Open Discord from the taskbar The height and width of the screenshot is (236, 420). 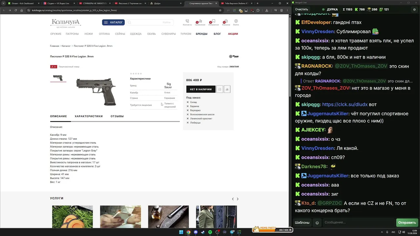click(x=196, y=232)
